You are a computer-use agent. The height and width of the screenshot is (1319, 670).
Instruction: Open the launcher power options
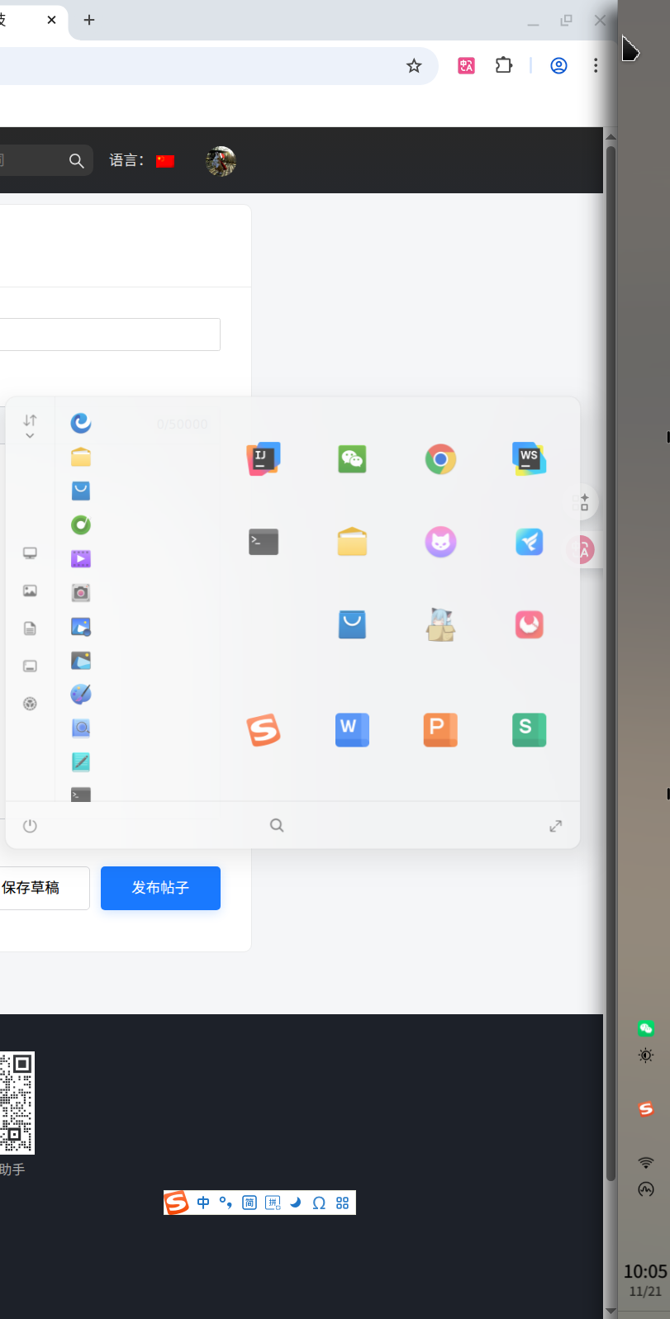pos(30,825)
